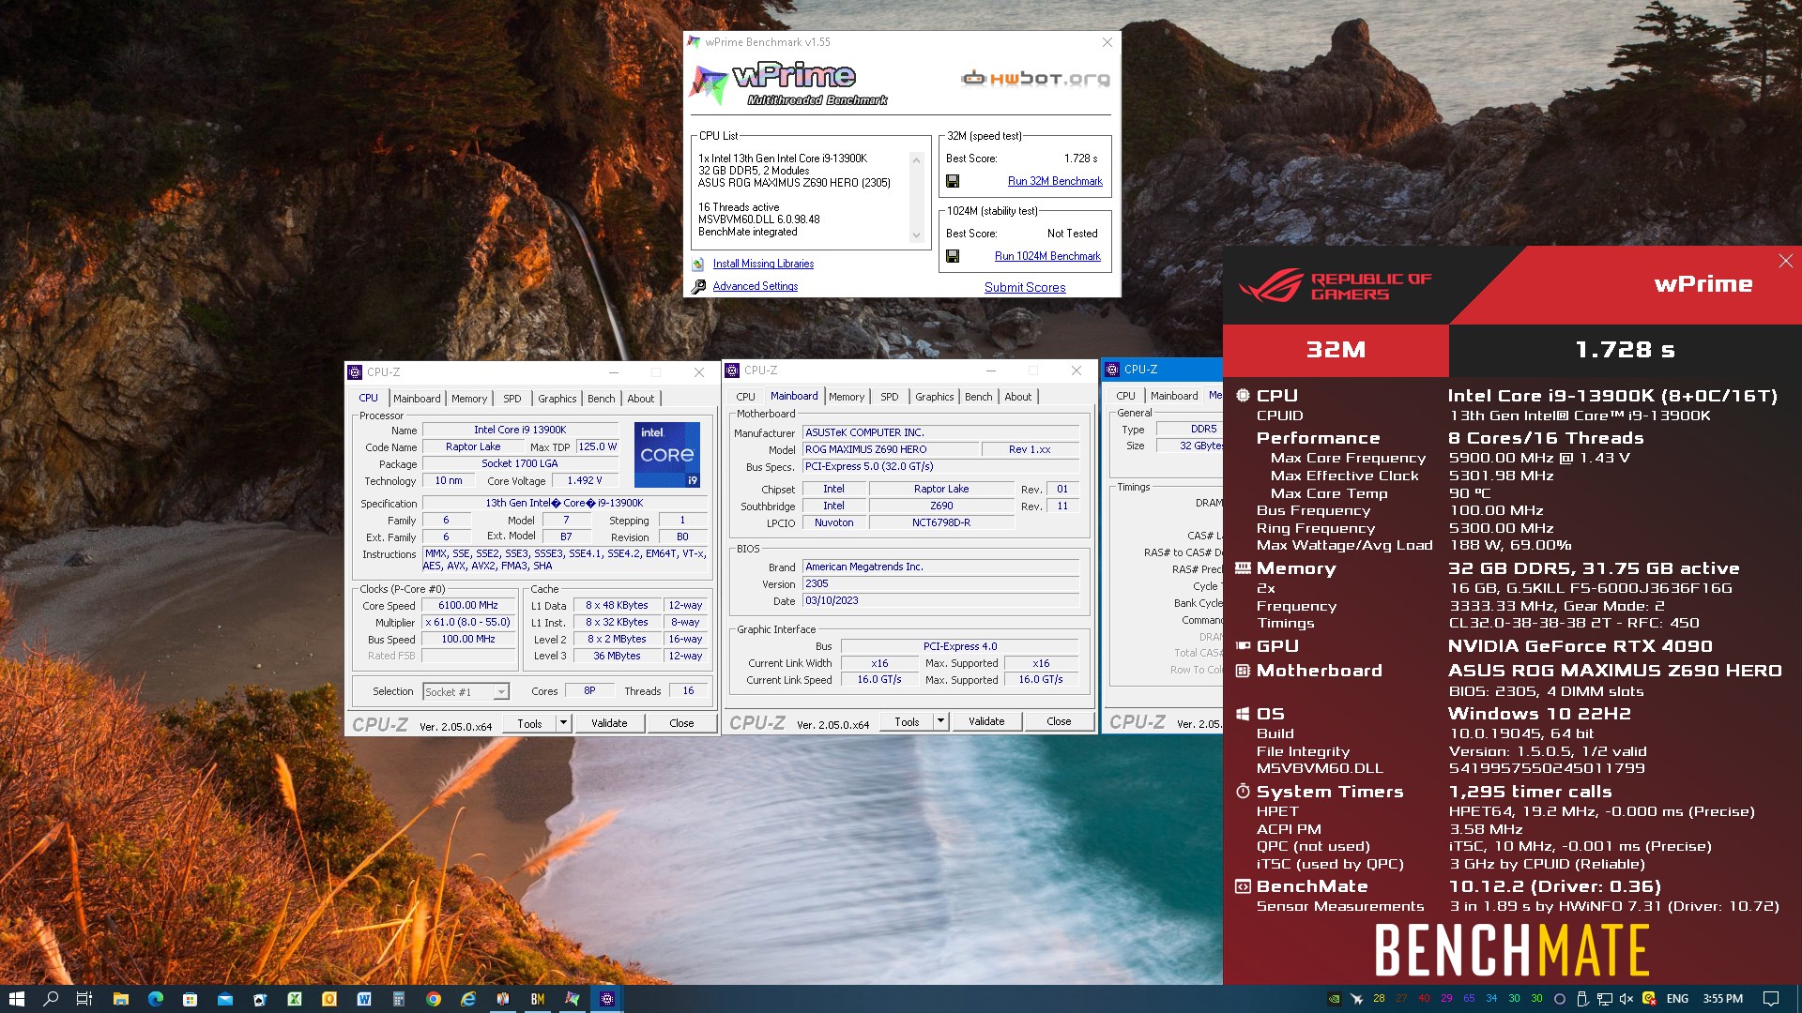Image resolution: width=1802 pixels, height=1013 pixels.
Task: Open the Mail app in the taskbar
Action: click(225, 999)
